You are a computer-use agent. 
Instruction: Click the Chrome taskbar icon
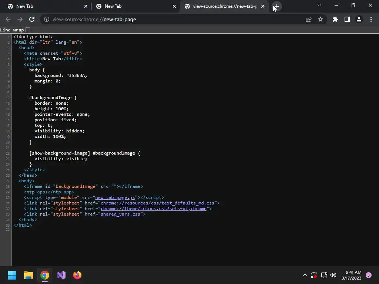click(45, 275)
